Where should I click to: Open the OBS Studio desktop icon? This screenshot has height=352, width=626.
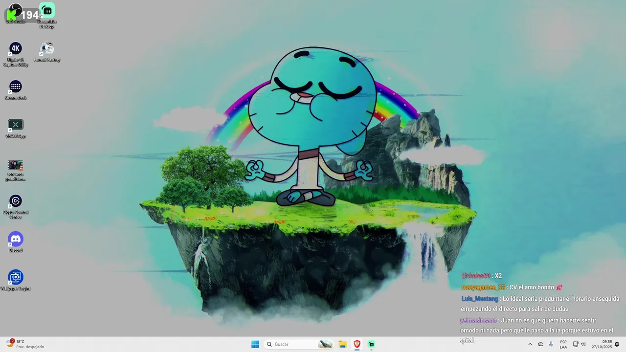coord(16,14)
